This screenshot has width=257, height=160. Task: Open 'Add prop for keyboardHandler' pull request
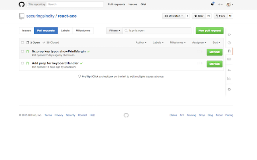pos(55,63)
